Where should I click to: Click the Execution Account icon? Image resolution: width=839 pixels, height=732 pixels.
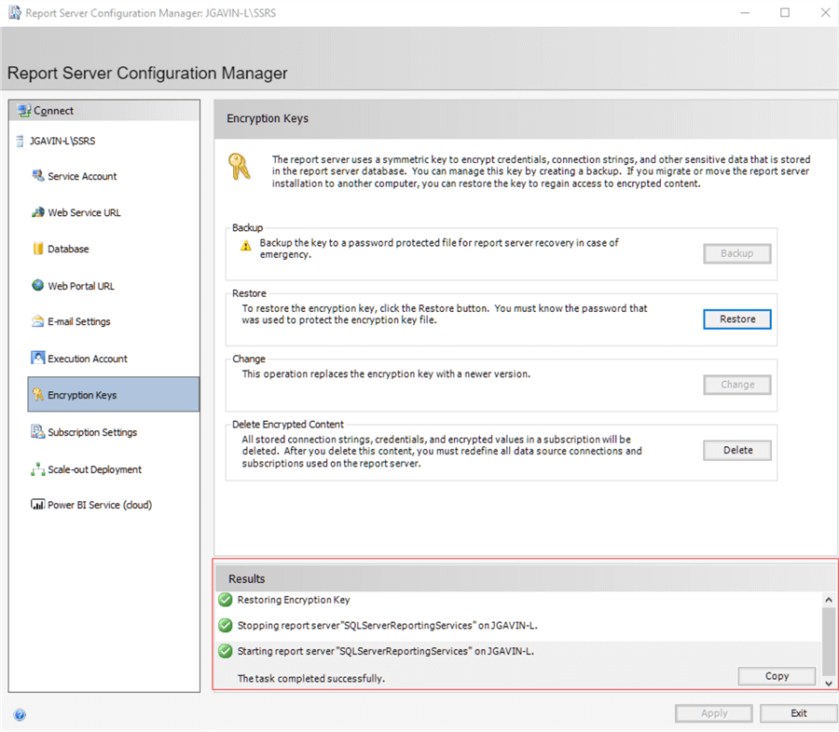click(37, 358)
